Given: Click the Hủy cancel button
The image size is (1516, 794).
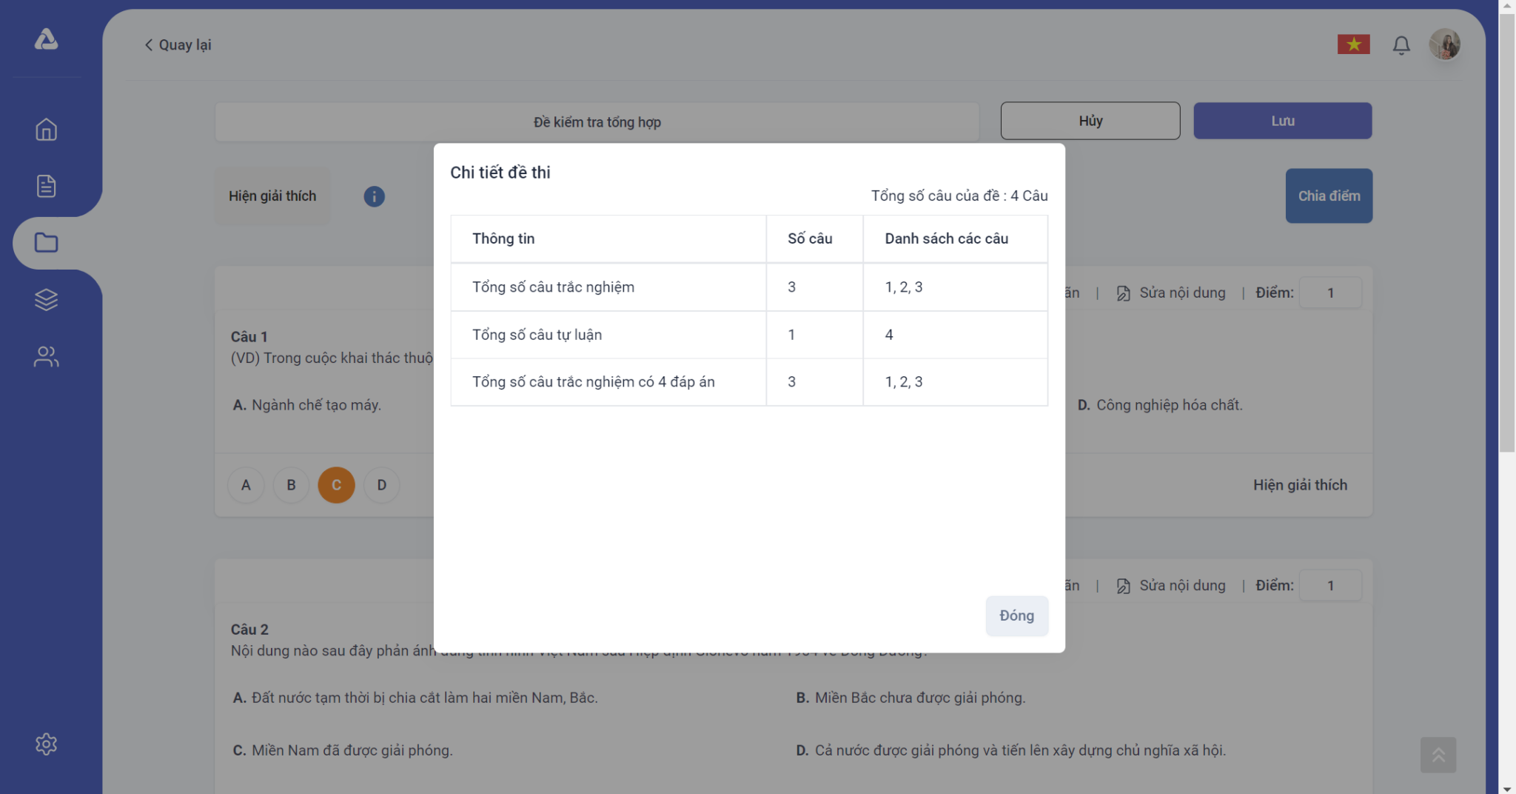Looking at the screenshot, I should click(x=1090, y=121).
